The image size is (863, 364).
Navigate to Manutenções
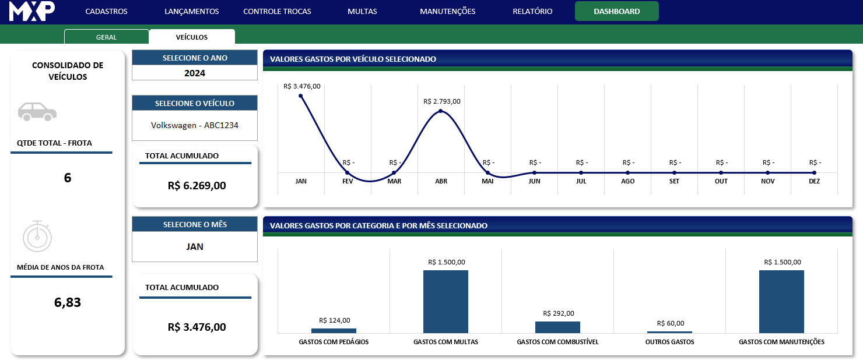tap(447, 11)
